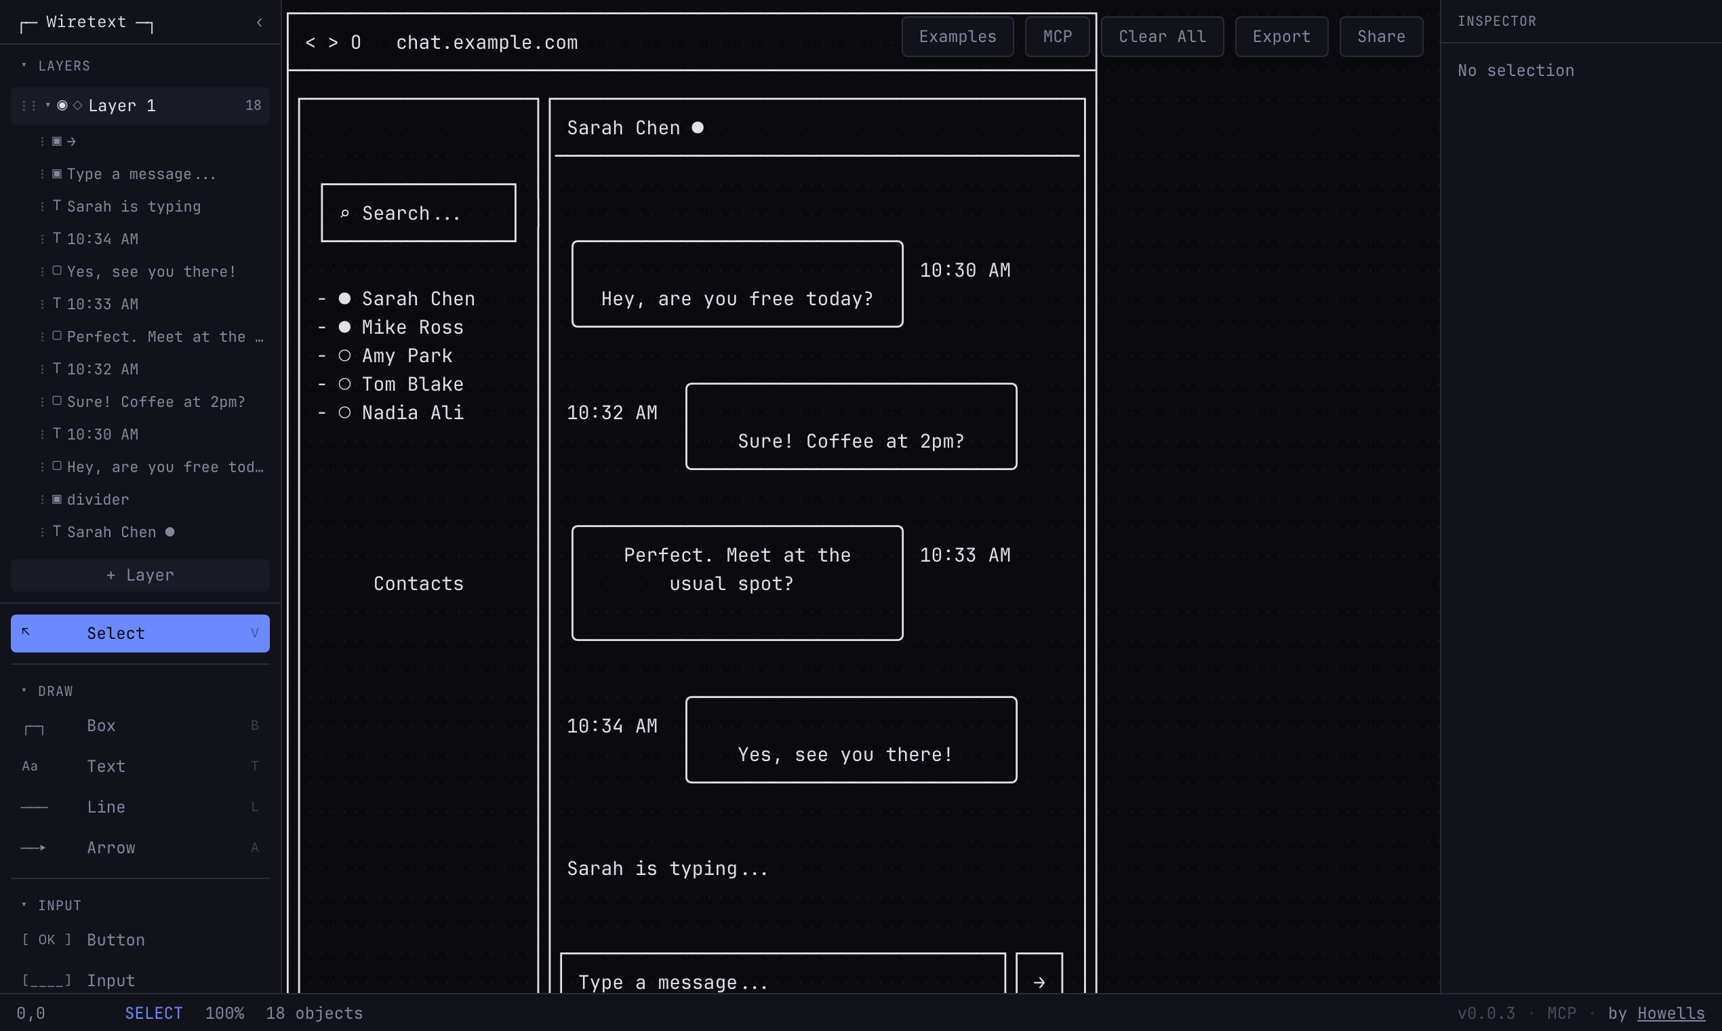Collapse the LAYERS section
The height and width of the screenshot is (1031, 1722).
click(x=24, y=65)
